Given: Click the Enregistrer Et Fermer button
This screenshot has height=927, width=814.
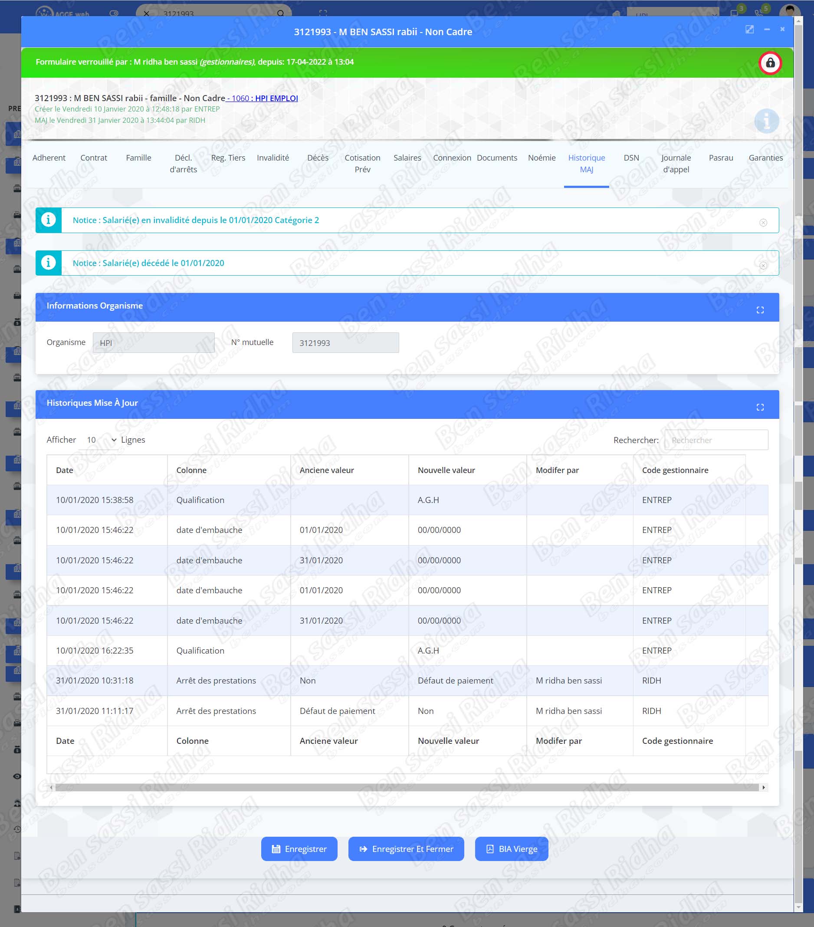Looking at the screenshot, I should point(405,848).
